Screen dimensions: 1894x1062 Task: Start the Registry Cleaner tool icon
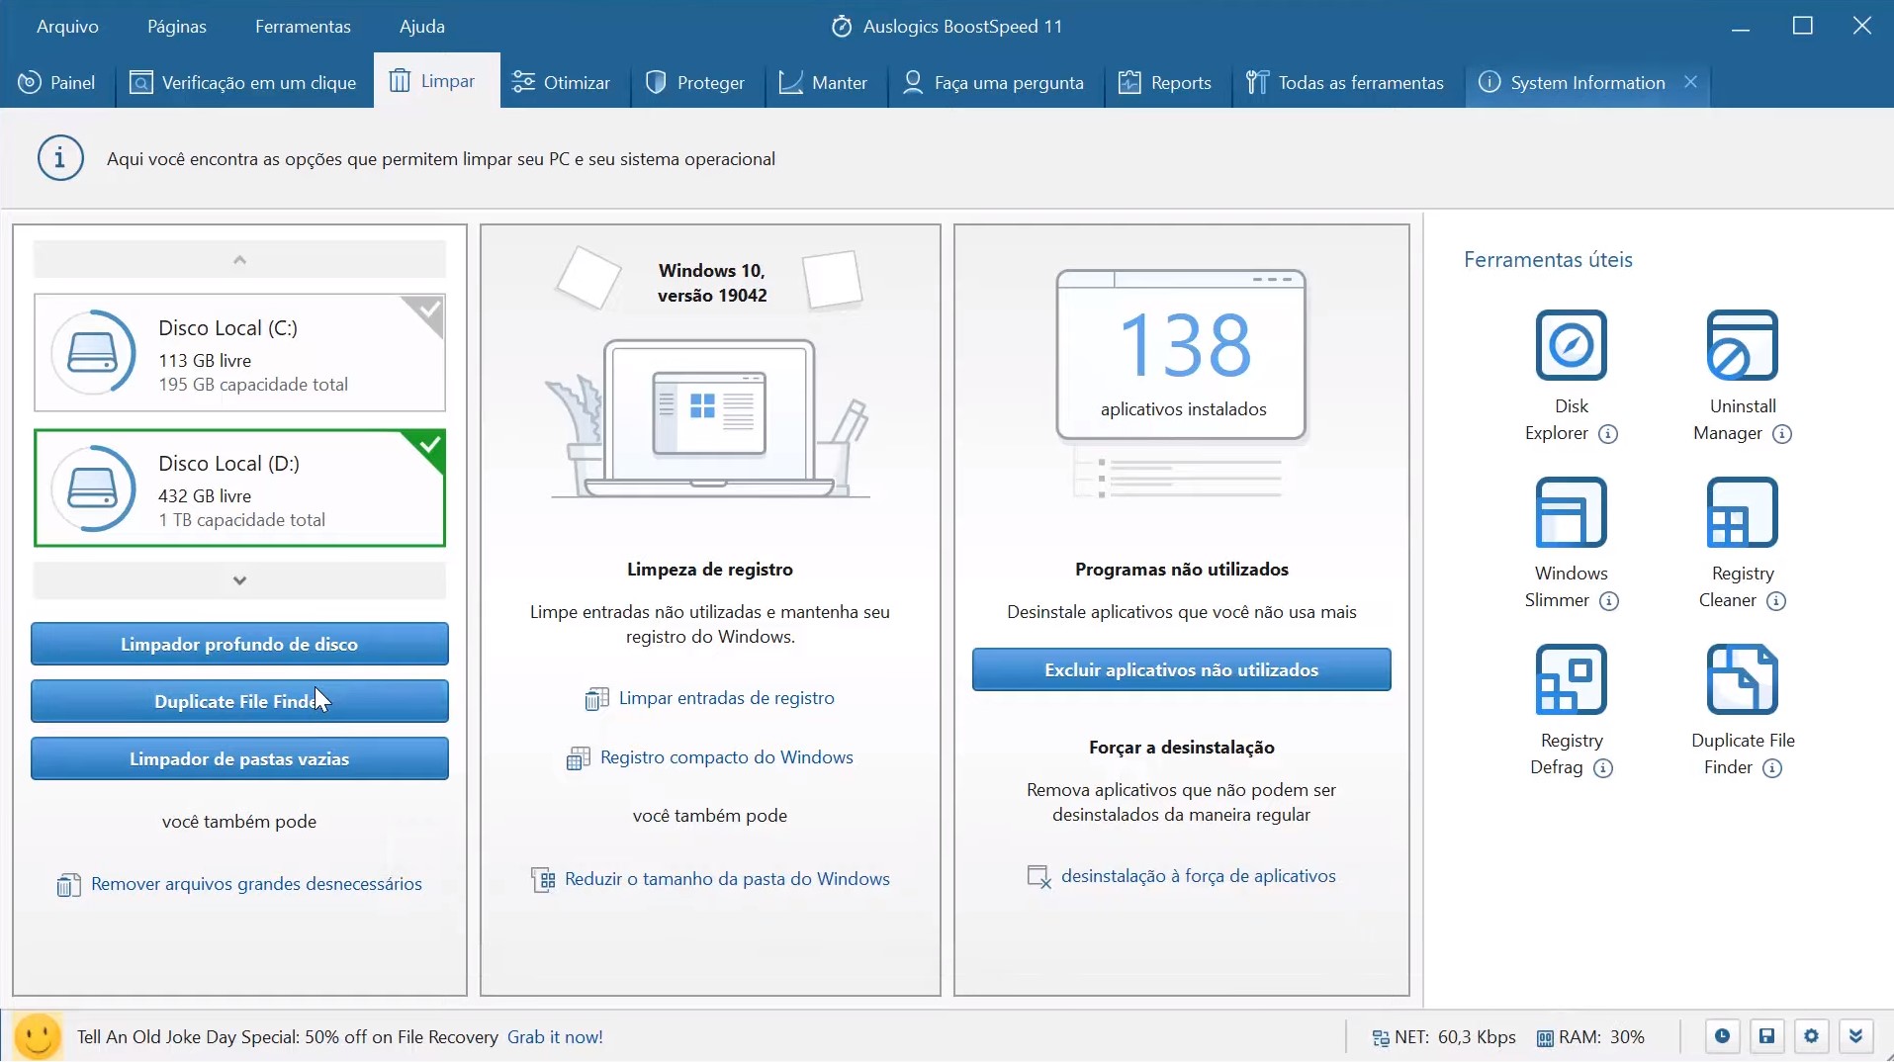pos(1742,512)
